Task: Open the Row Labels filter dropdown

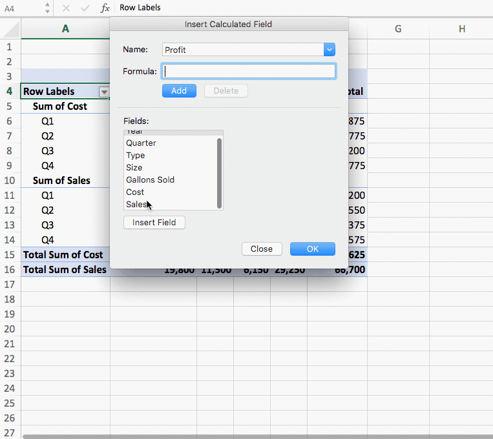Action: click(x=103, y=92)
